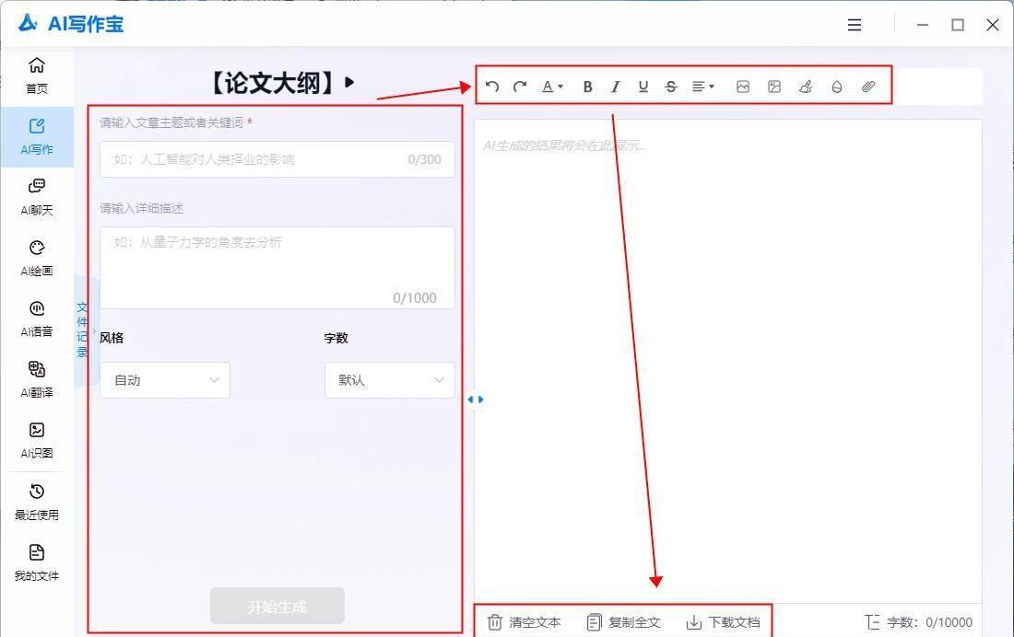This screenshot has height=637, width=1014.
Task: Minimize the application window
Action: click(923, 25)
